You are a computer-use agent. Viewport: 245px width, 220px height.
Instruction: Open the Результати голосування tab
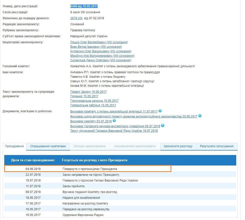[x=216, y=146]
